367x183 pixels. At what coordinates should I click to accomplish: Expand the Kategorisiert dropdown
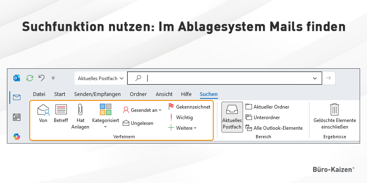click(x=105, y=126)
